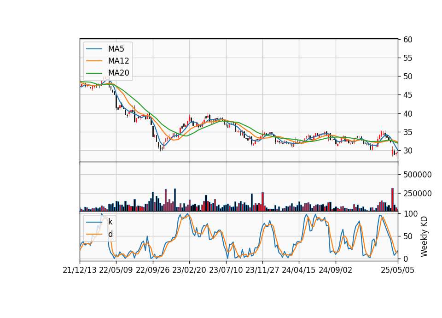Click the 23/02/20 date tick label
Image resolution: width=442 pixels, height=318 pixels.
coord(189,271)
